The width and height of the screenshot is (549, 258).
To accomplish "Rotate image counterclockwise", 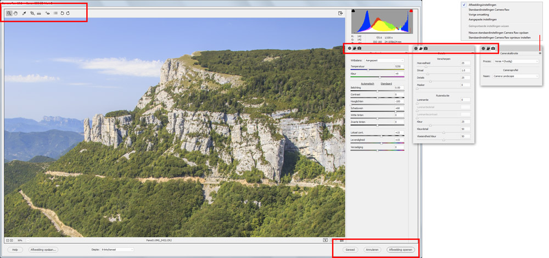I will point(62,13).
